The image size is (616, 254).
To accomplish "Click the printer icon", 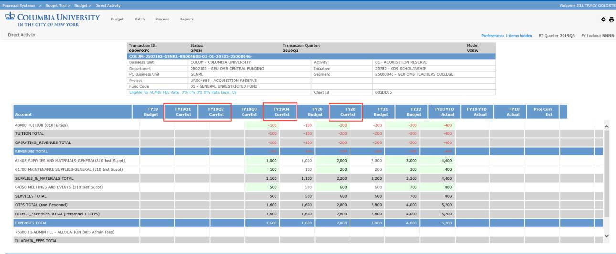I will (x=612, y=20).
